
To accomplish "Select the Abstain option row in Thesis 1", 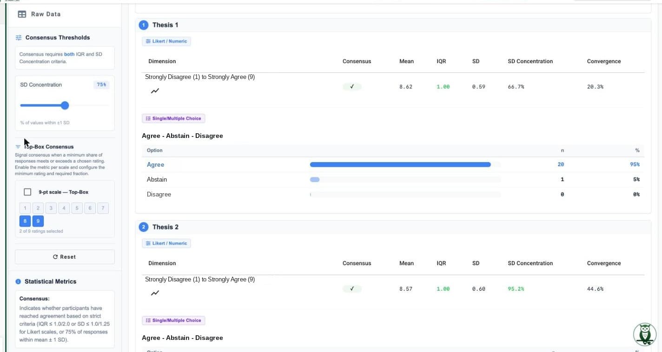I will 393,179.
